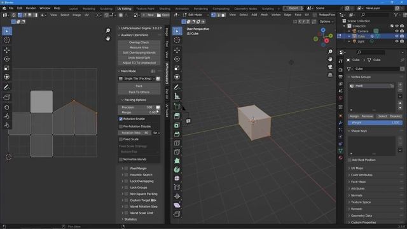Switch to the Modeling workspace tab

pos(89,8)
